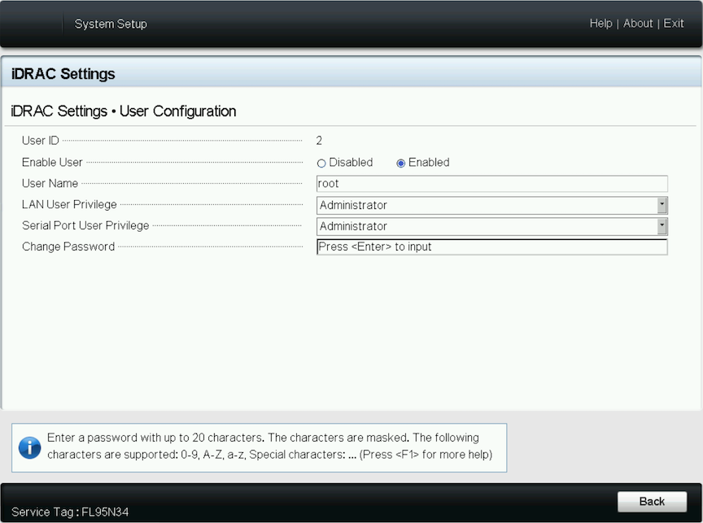Click the Change Password label
The width and height of the screenshot is (703, 523).
click(68, 246)
